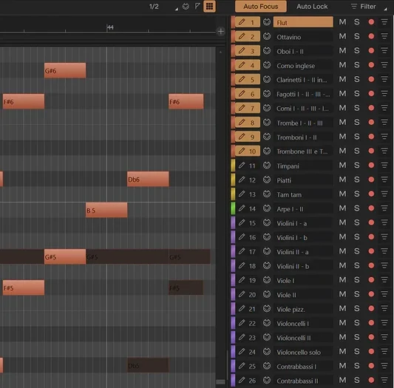Arm record on Corno inglese track

[371, 65]
